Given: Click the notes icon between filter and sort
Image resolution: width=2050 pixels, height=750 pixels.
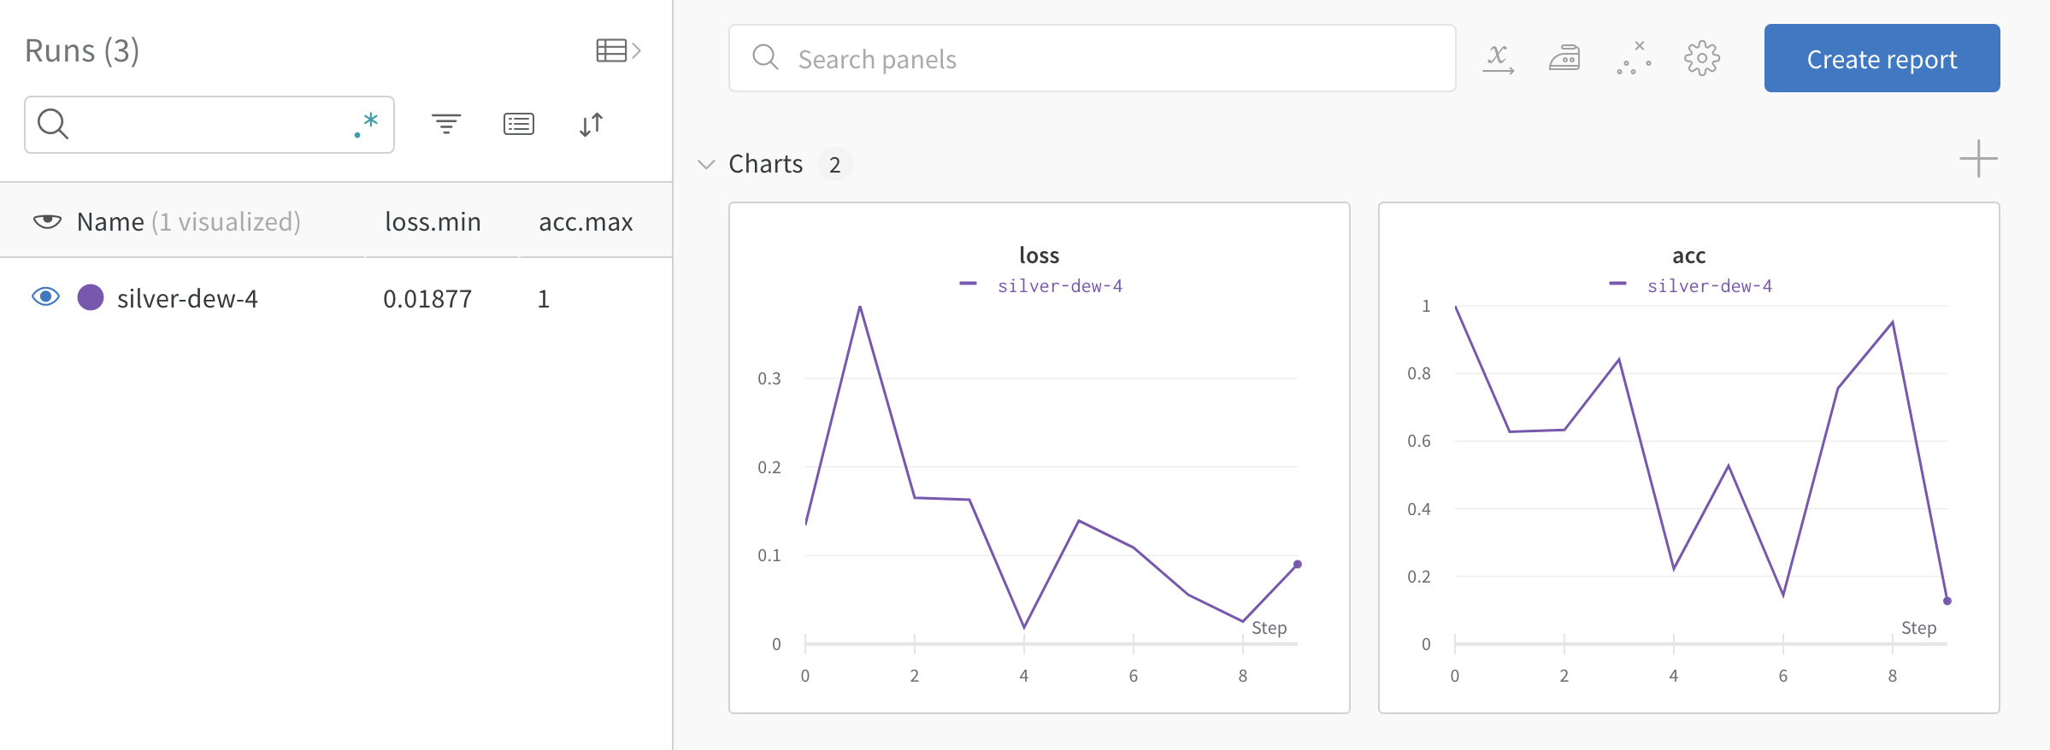Looking at the screenshot, I should coord(518,124).
